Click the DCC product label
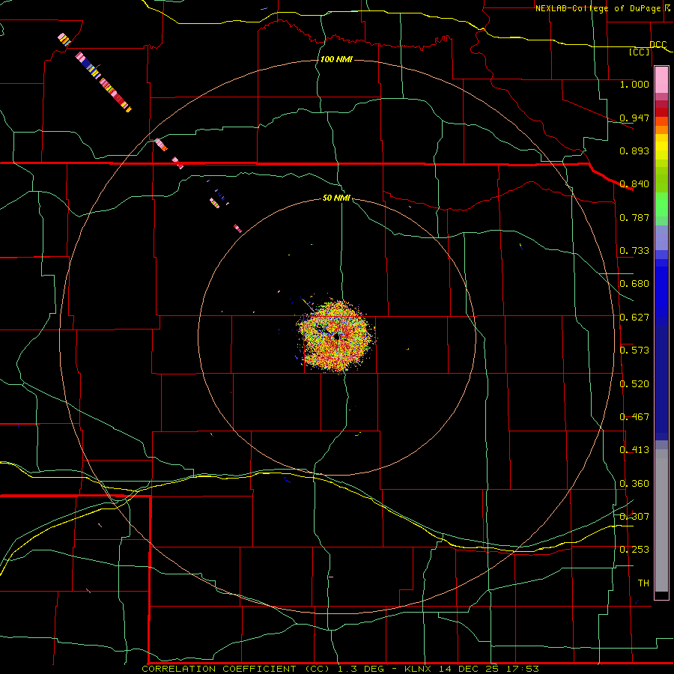Image resolution: width=674 pixels, height=674 pixels. pyautogui.click(x=658, y=45)
